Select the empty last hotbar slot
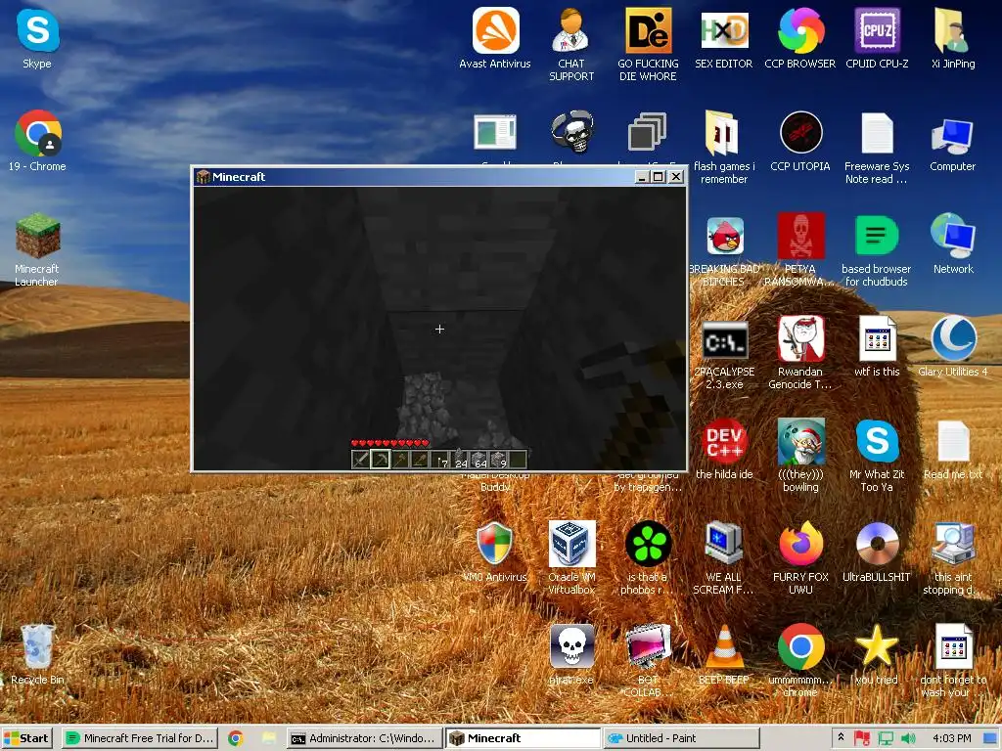 tap(519, 460)
